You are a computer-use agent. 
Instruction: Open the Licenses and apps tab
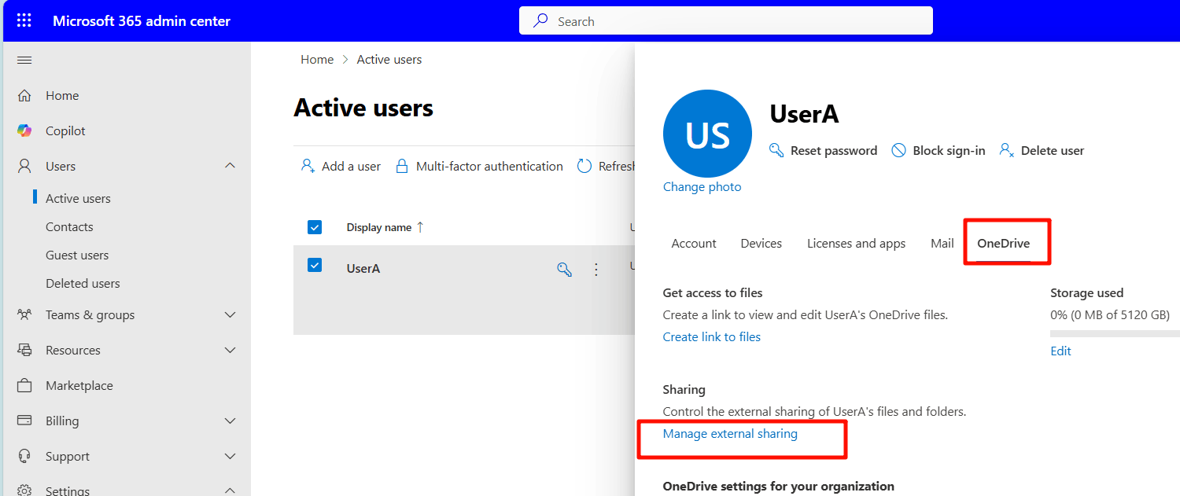[857, 244]
